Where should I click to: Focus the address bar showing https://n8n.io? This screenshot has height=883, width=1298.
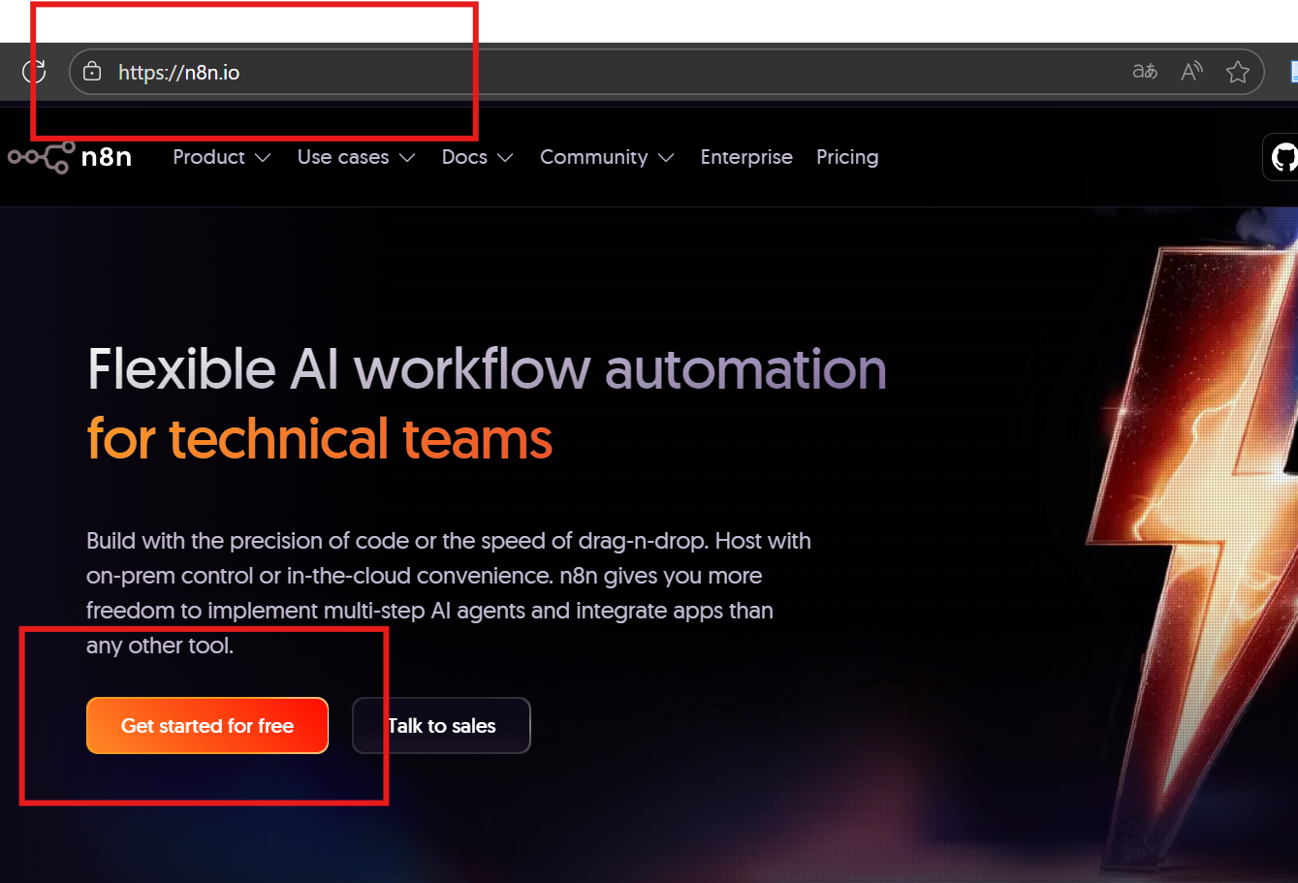582,72
